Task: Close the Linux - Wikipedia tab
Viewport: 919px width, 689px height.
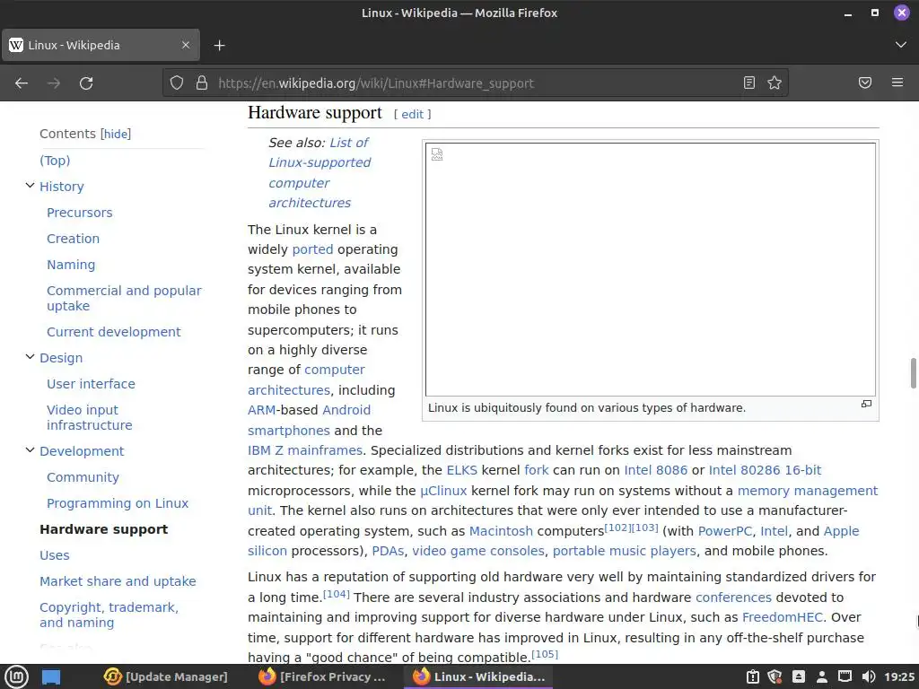Action: (x=186, y=45)
